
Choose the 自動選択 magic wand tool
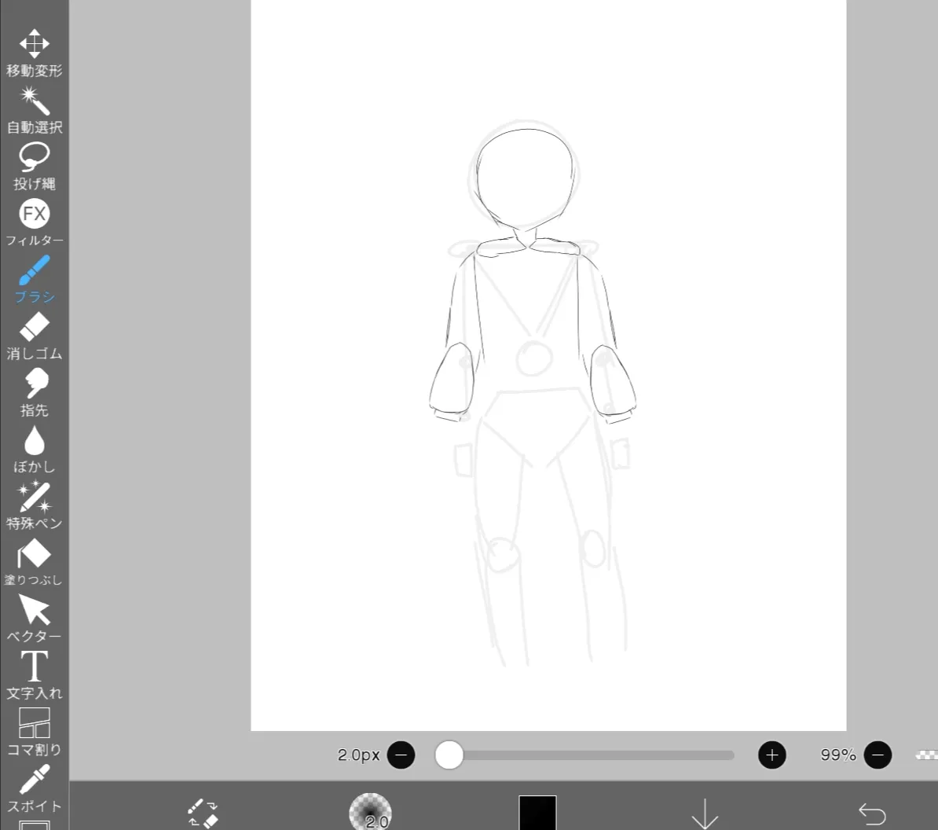pyautogui.click(x=34, y=110)
